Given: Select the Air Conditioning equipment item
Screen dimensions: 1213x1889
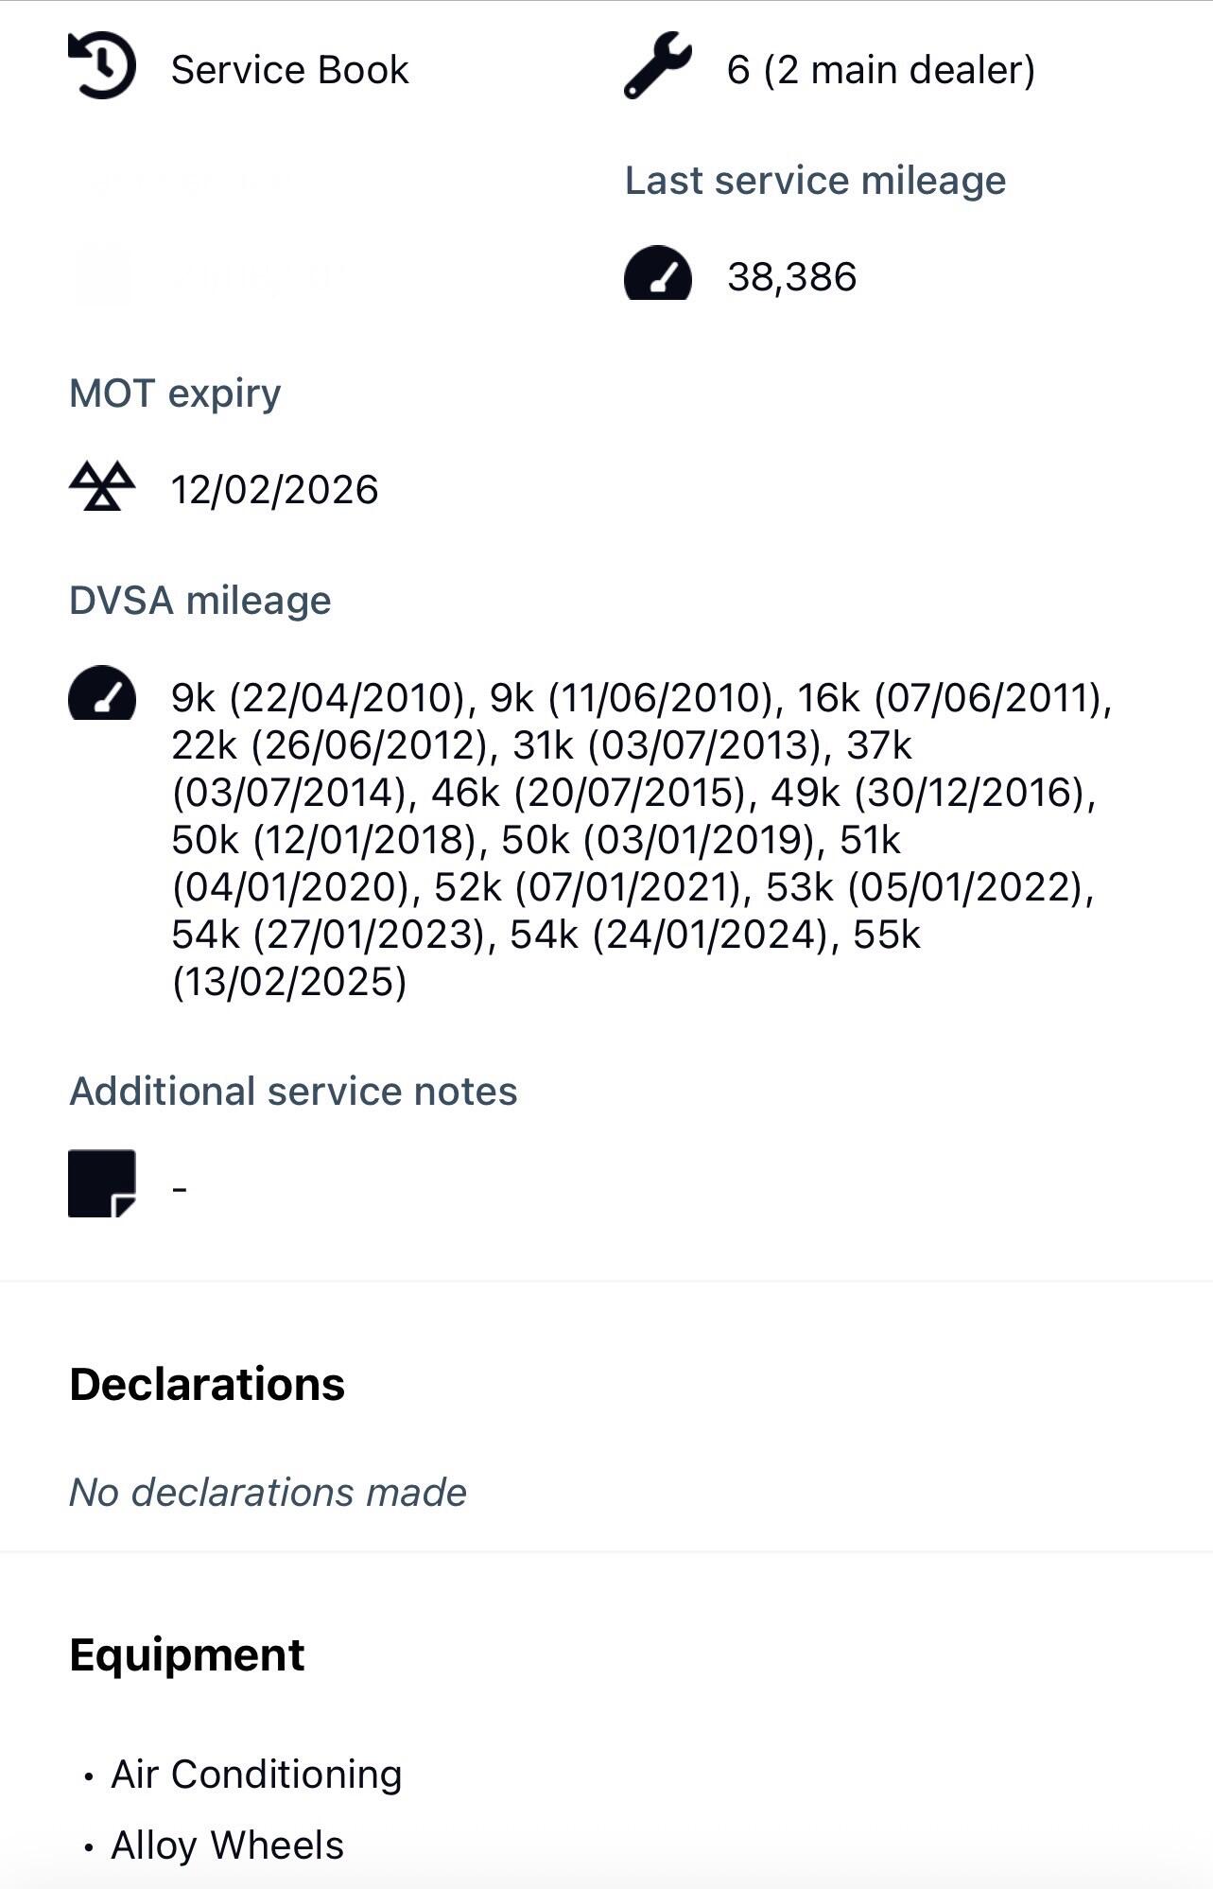Looking at the screenshot, I should click(256, 1775).
